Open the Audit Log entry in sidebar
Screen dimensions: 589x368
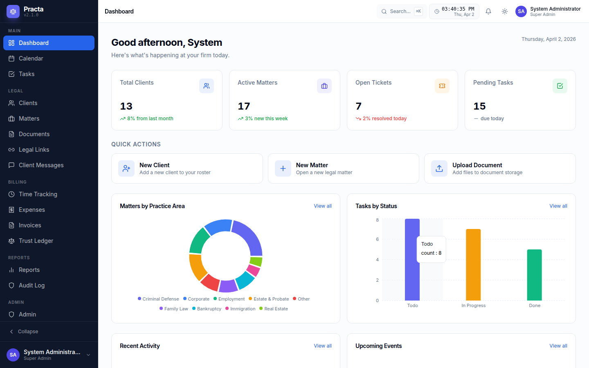(32, 285)
